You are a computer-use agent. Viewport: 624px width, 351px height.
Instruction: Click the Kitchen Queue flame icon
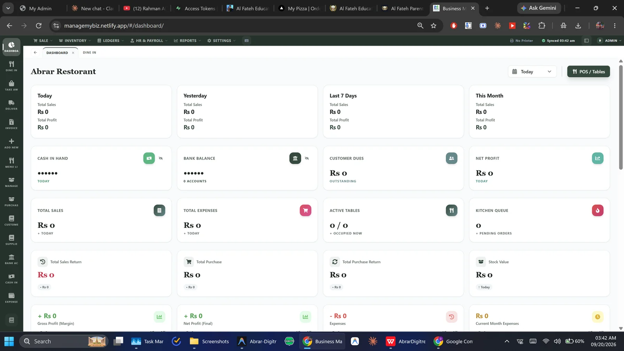click(x=597, y=210)
